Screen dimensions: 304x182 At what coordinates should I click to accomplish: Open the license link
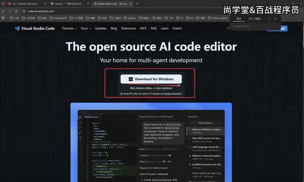coord(157,94)
